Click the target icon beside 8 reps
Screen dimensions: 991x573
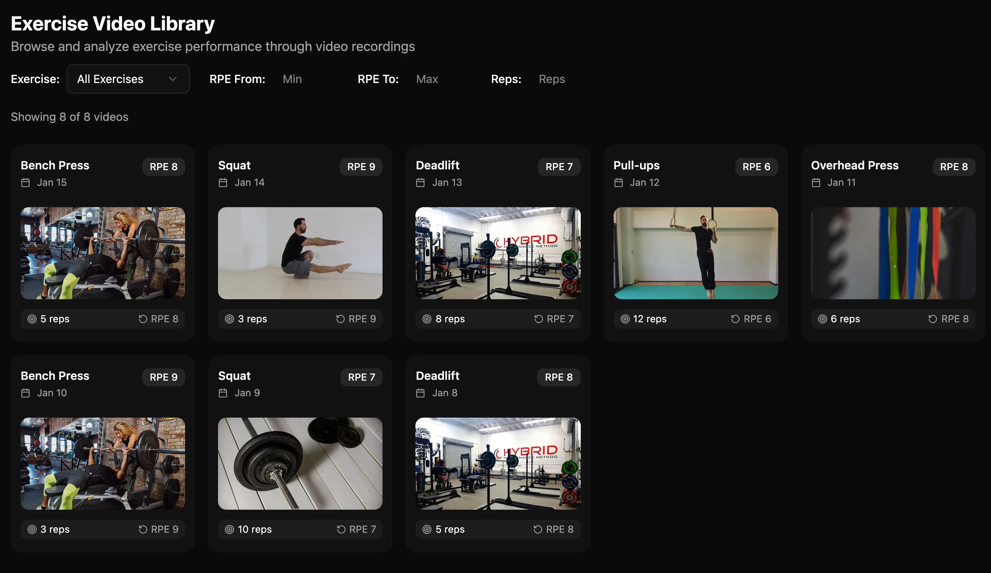coord(427,319)
